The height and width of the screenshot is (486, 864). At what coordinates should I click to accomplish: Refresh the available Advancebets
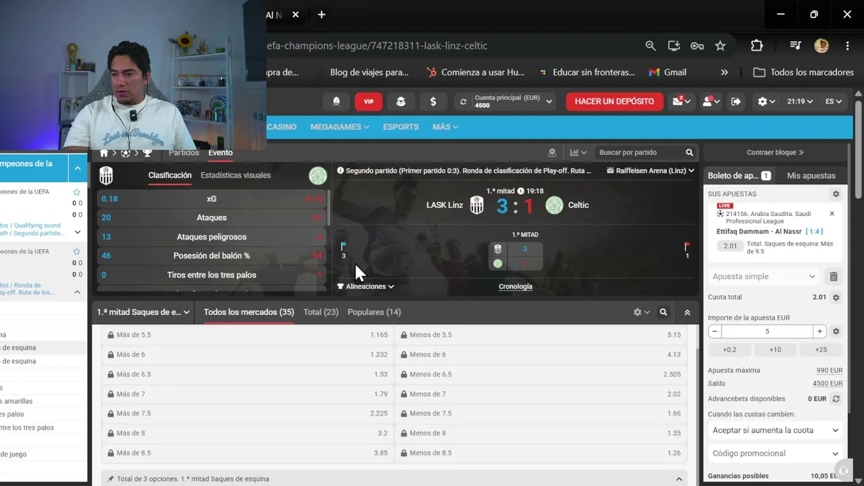coord(836,399)
